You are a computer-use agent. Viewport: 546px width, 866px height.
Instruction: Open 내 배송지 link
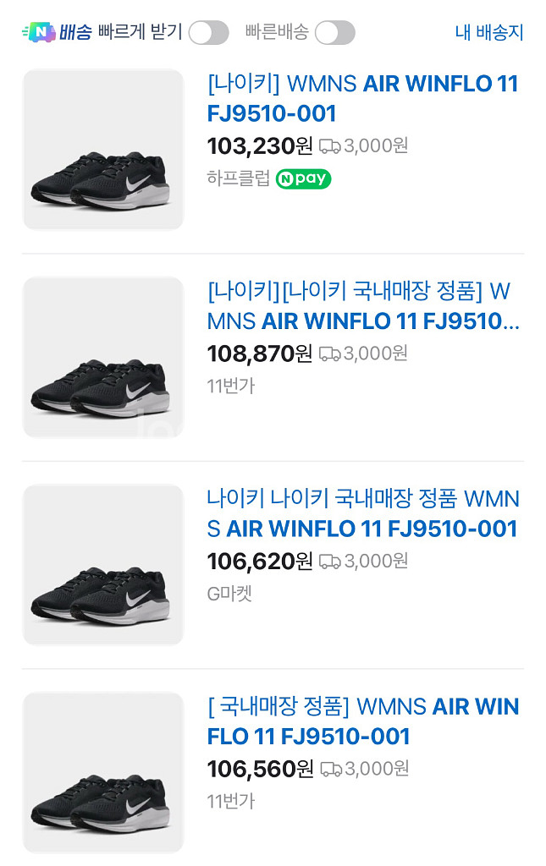(x=489, y=33)
